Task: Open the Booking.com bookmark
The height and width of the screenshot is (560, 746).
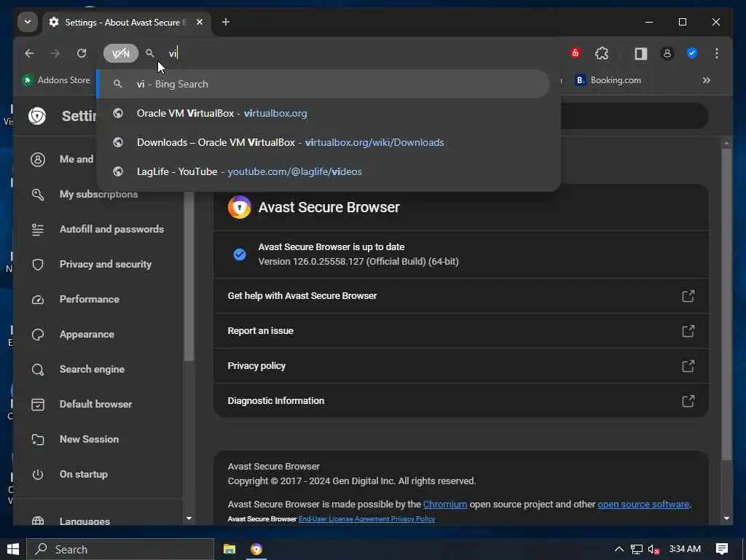Action: [x=608, y=80]
